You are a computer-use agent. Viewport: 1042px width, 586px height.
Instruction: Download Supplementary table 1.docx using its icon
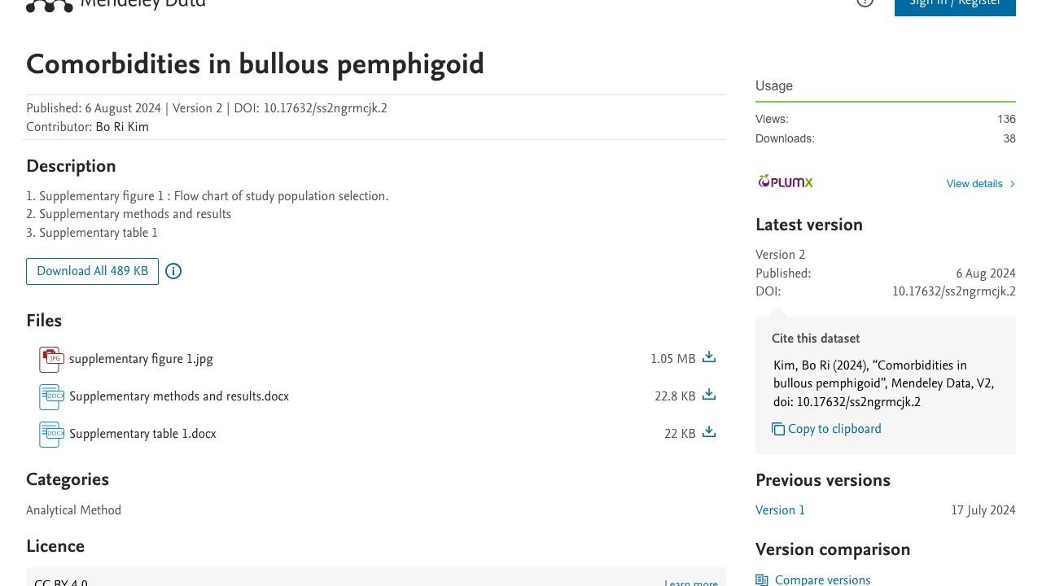click(x=709, y=432)
